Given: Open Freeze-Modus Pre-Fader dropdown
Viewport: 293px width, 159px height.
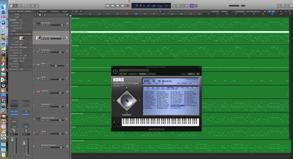Looking at the screenshot, I should pyautogui.click(x=26, y=47).
